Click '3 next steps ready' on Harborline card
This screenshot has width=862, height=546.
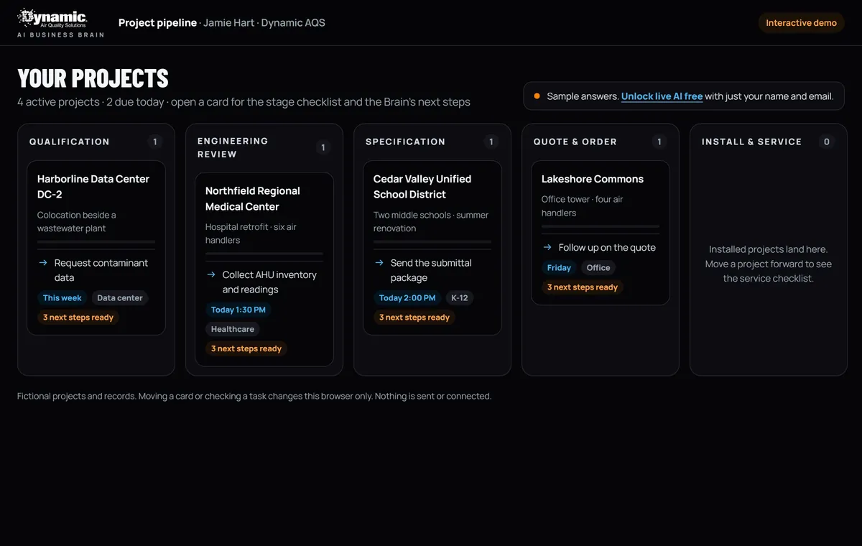coord(78,318)
